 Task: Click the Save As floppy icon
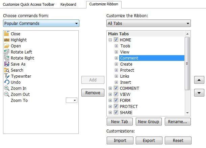click(6, 64)
